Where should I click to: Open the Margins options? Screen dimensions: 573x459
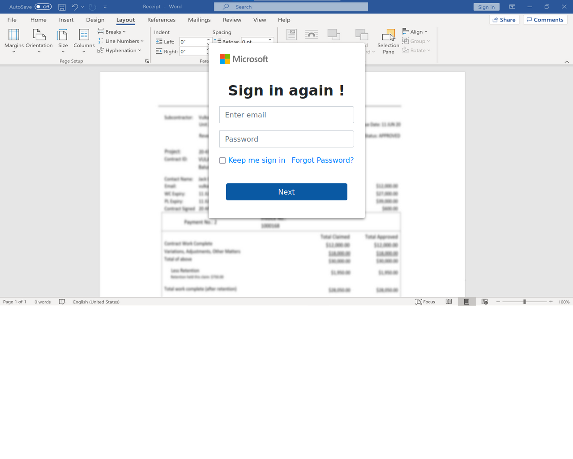(14, 40)
